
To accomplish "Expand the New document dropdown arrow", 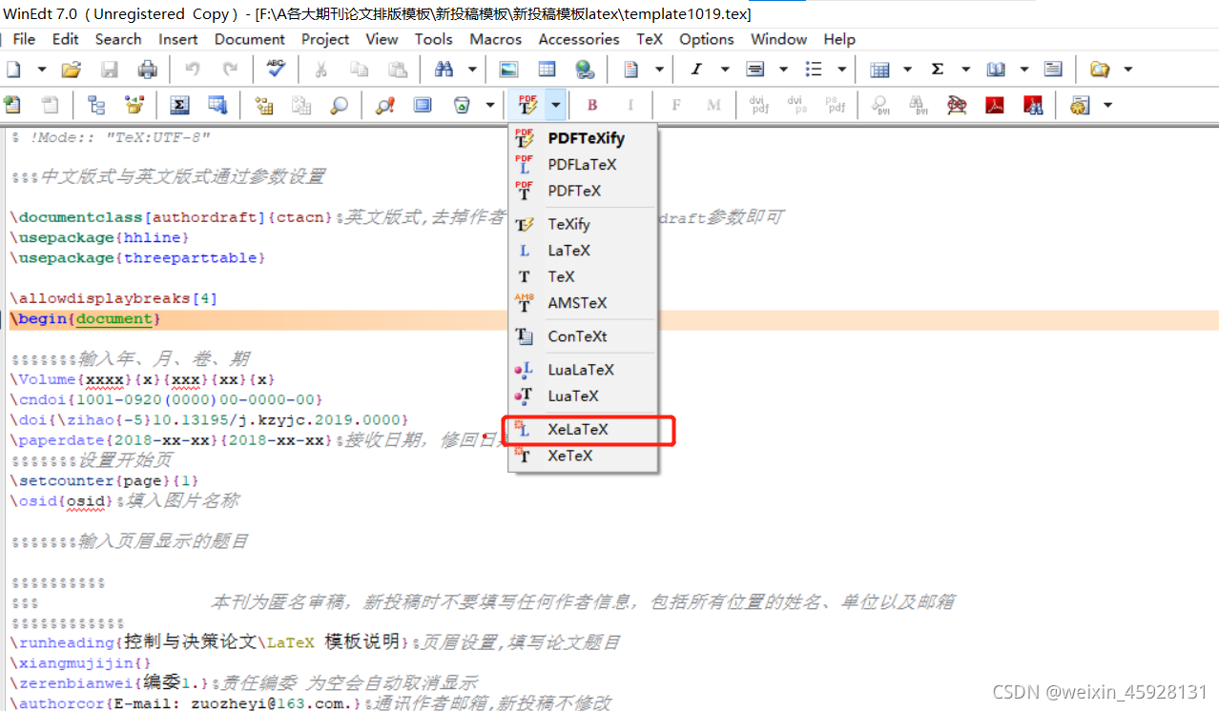I will click(x=41, y=70).
